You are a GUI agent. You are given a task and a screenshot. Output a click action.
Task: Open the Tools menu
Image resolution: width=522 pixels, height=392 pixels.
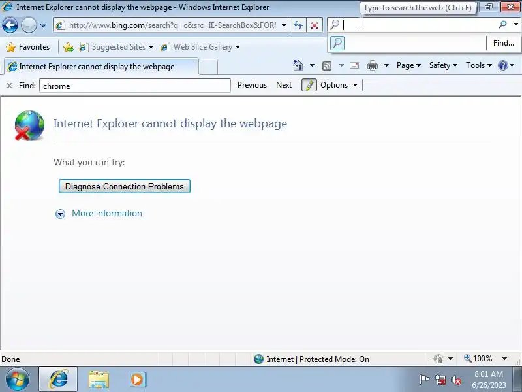pos(479,65)
